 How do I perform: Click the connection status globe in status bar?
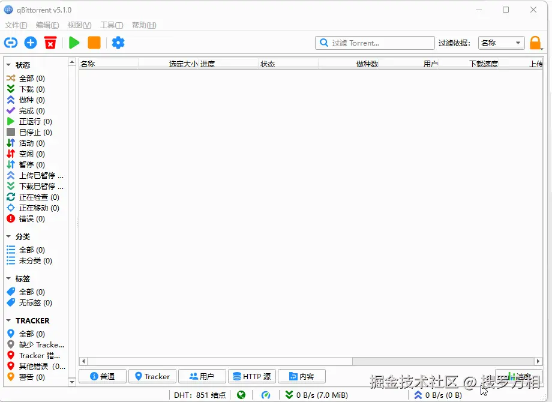(241, 395)
